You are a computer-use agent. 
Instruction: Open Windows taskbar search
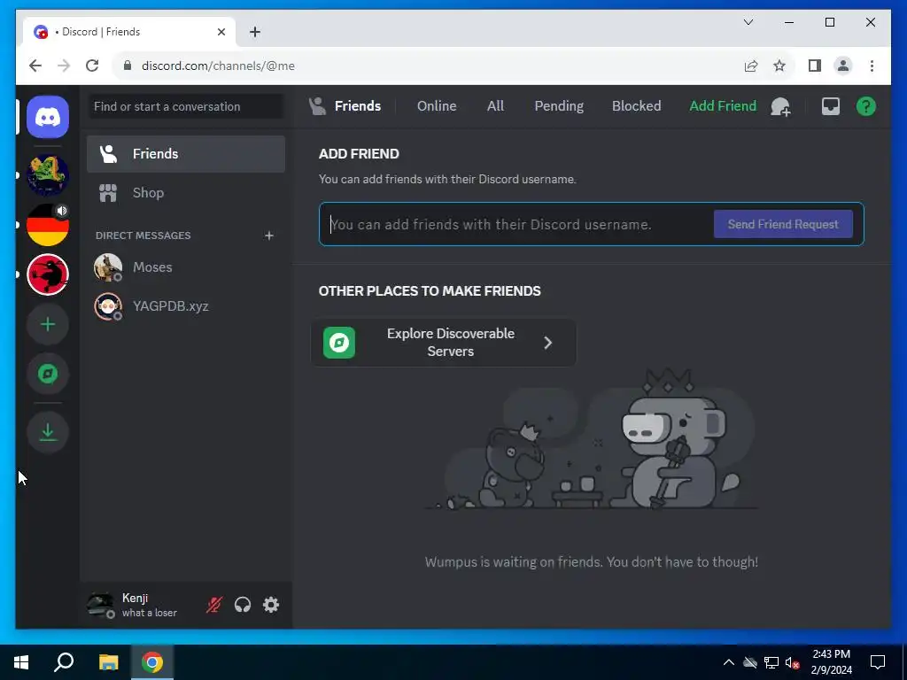[64, 662]
